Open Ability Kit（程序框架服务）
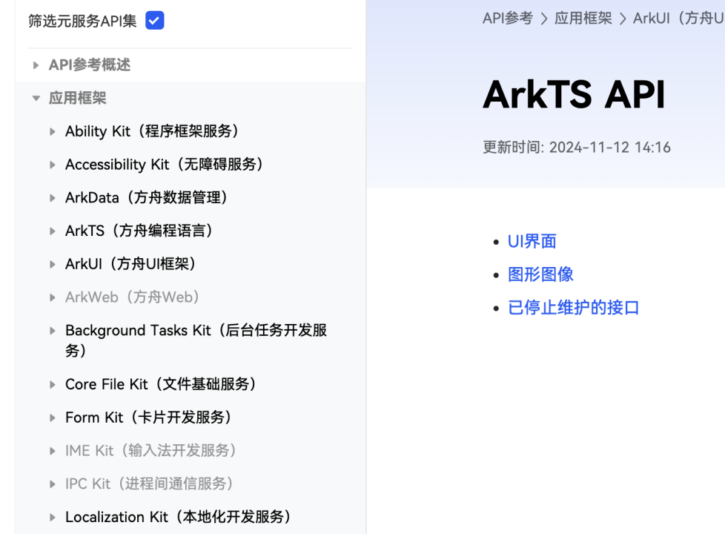 coord(153,131)
